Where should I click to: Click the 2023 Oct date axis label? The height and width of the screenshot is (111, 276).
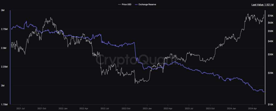[x=210, y=109]
